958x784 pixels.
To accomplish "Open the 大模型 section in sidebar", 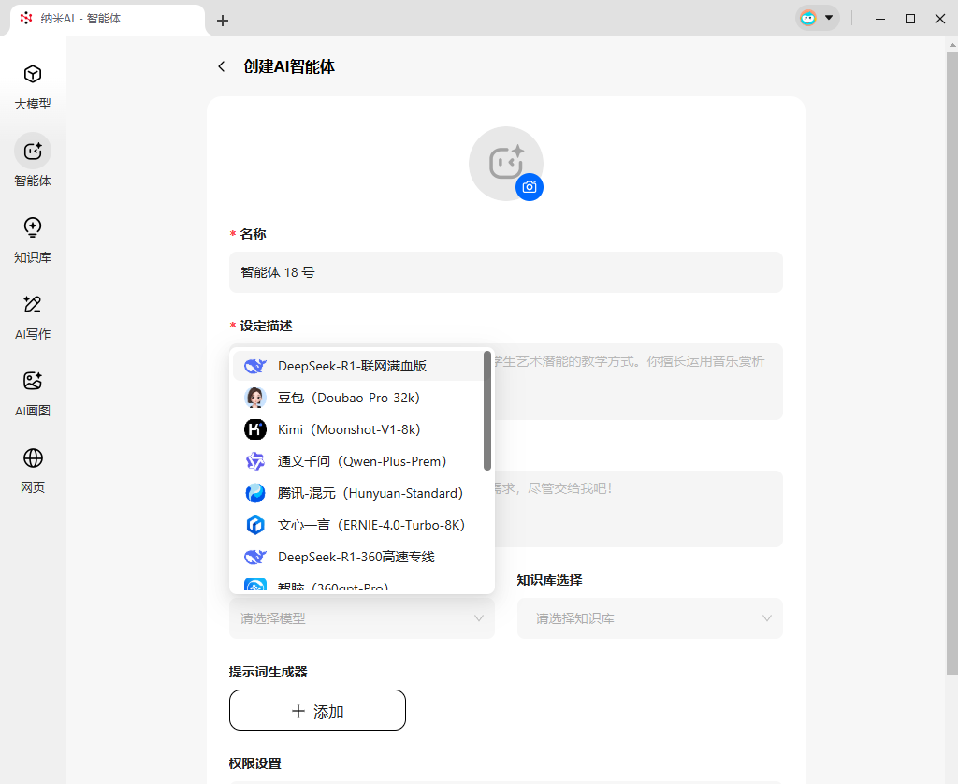I will click(x=33, y=87).
